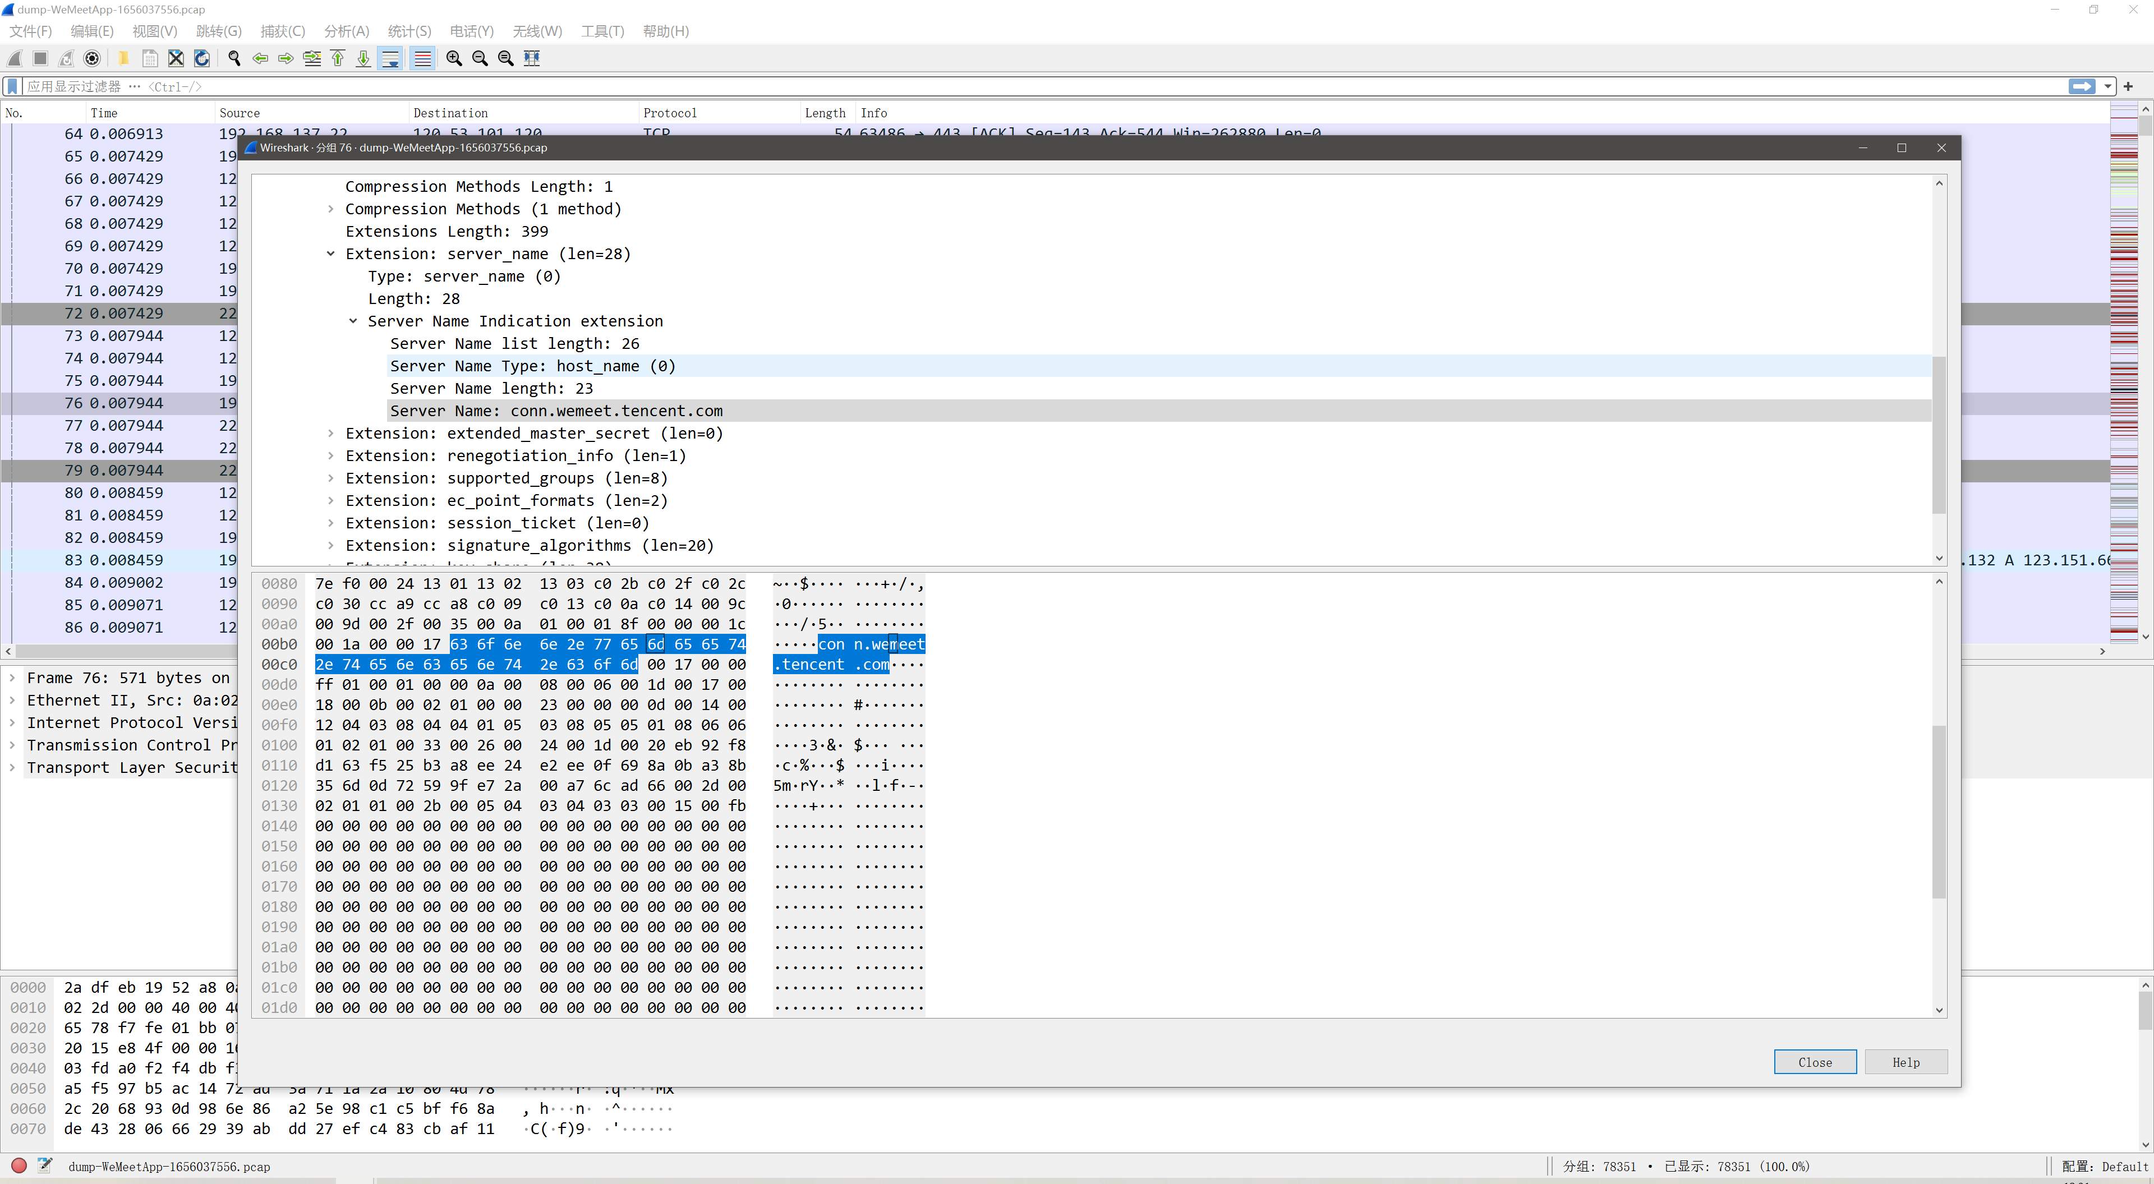Click the display filter bookmark icon
The image size is (2154, 1184).
tap(12, 86)
